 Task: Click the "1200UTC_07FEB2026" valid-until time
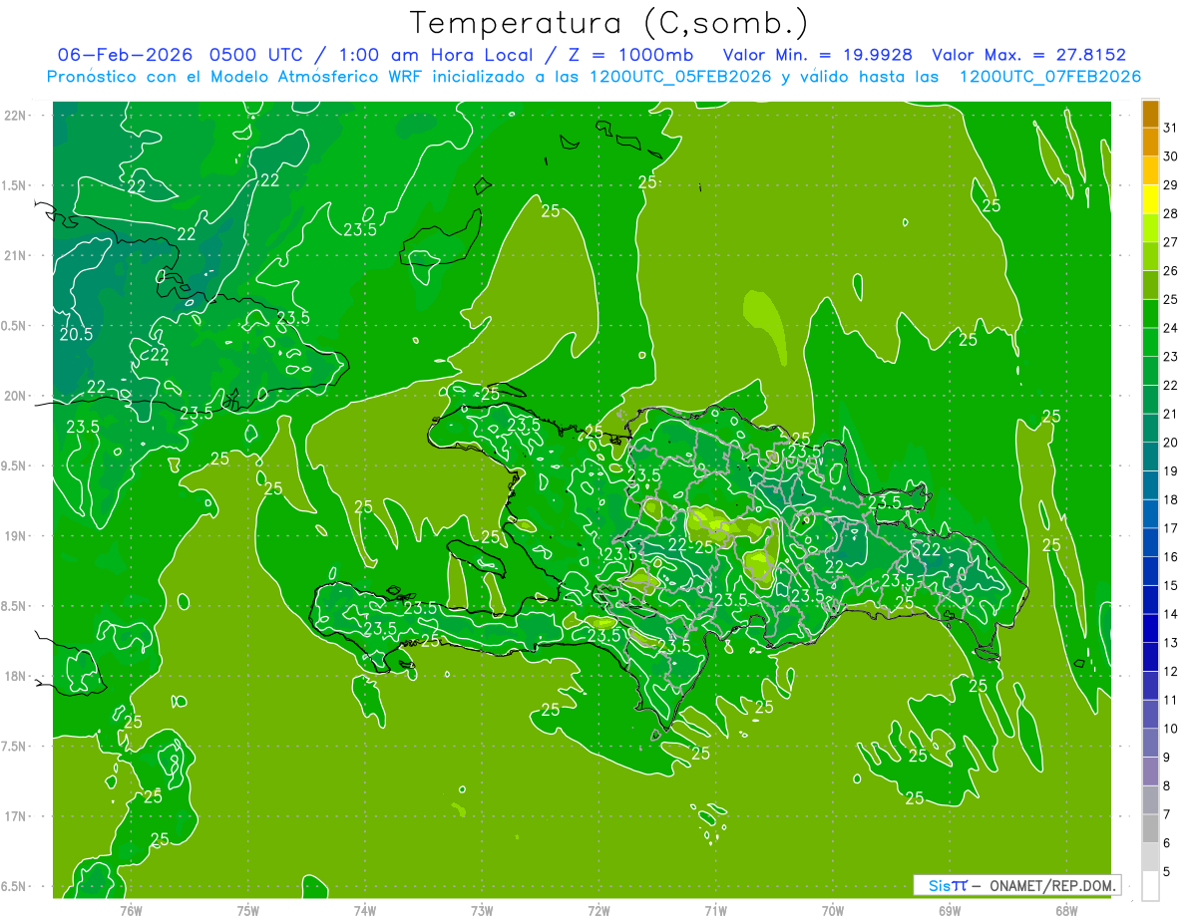click(1049, 77)
